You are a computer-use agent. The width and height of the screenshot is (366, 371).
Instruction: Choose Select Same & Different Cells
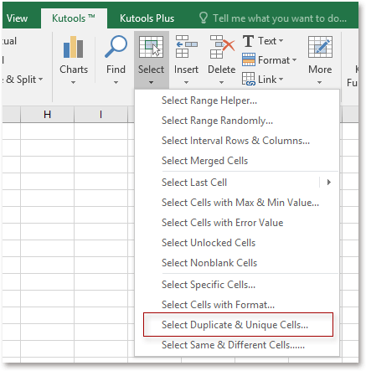(x=237, y=345)
